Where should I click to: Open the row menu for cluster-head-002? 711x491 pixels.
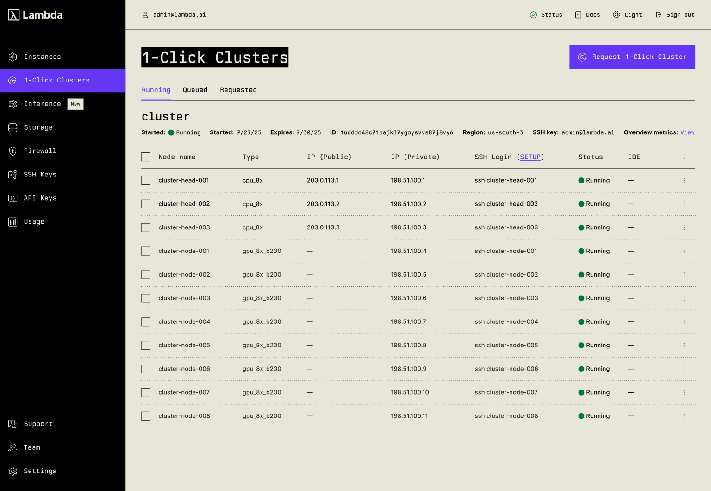pyautogui.click(x=684, y=204)
